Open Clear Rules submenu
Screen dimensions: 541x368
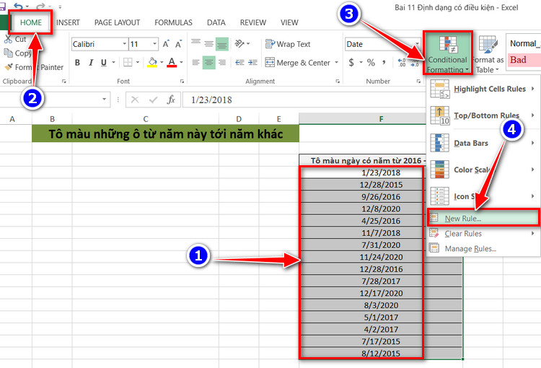[483, 234]
